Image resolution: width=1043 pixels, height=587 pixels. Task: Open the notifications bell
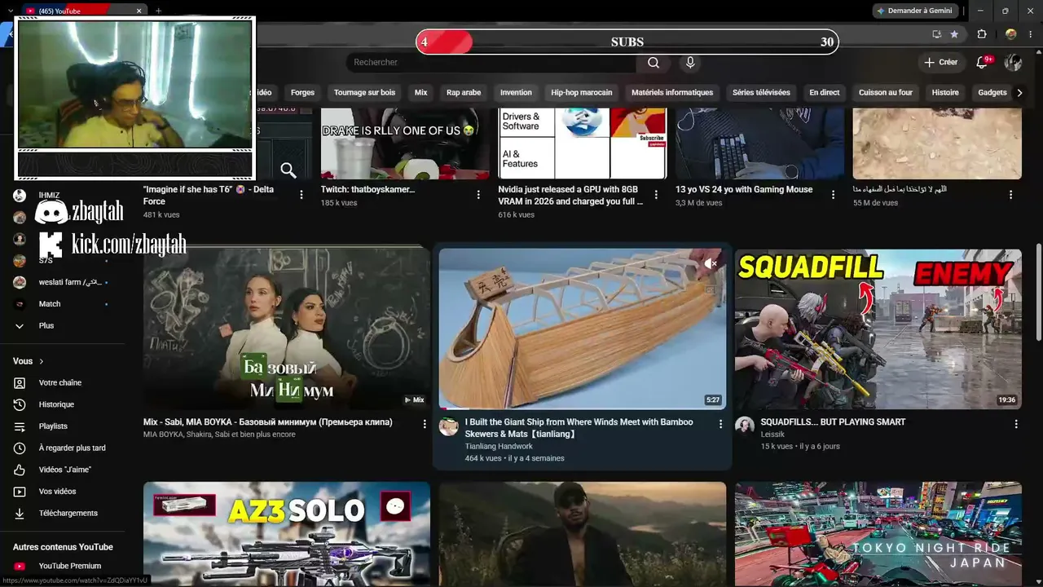983,62
